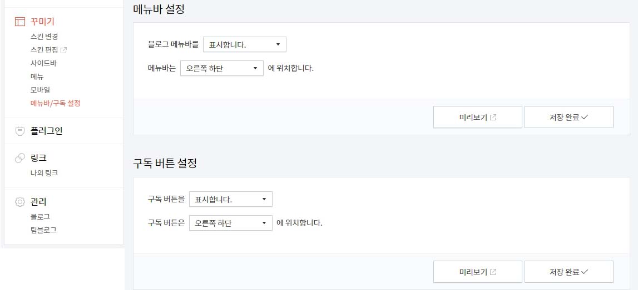Open 스킨 변경 in sidebar menu

[x=44, y=37]
